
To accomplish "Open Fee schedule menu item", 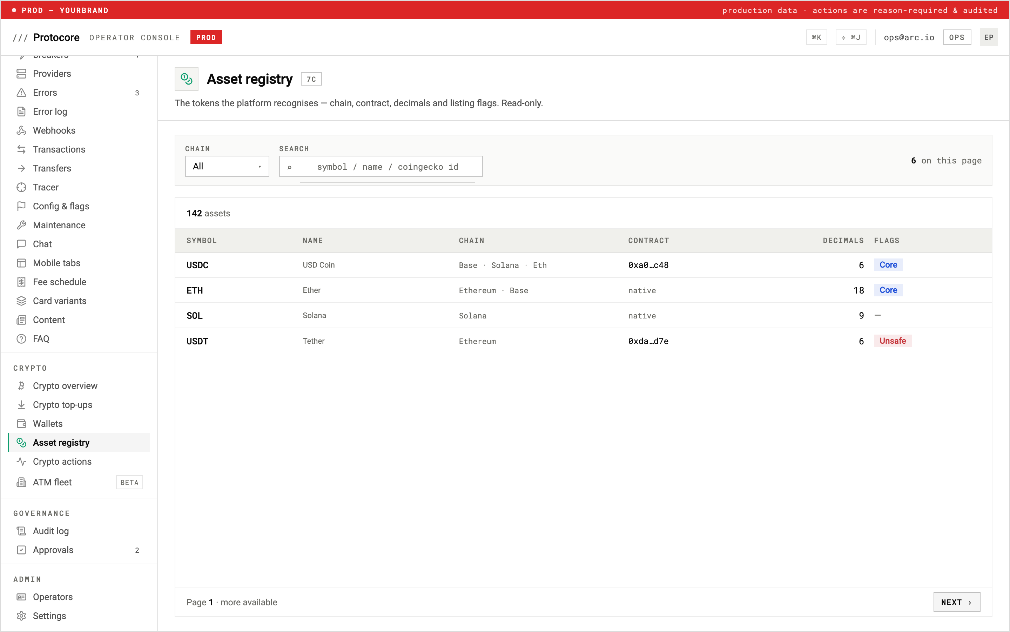I will [x=79, y=282].
